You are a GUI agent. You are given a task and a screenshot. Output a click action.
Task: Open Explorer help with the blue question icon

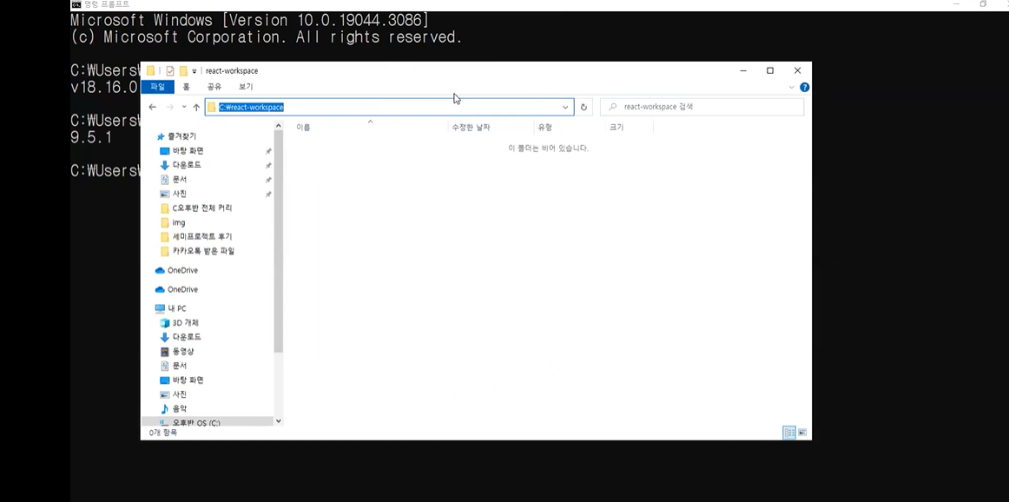coord(804,87)
